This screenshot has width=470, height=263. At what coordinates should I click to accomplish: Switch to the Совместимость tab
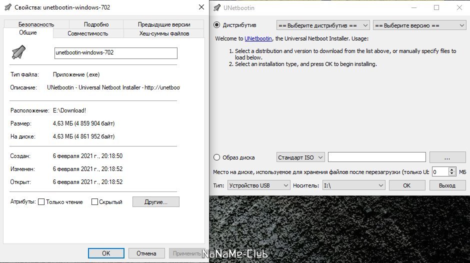tap(88, 33)
